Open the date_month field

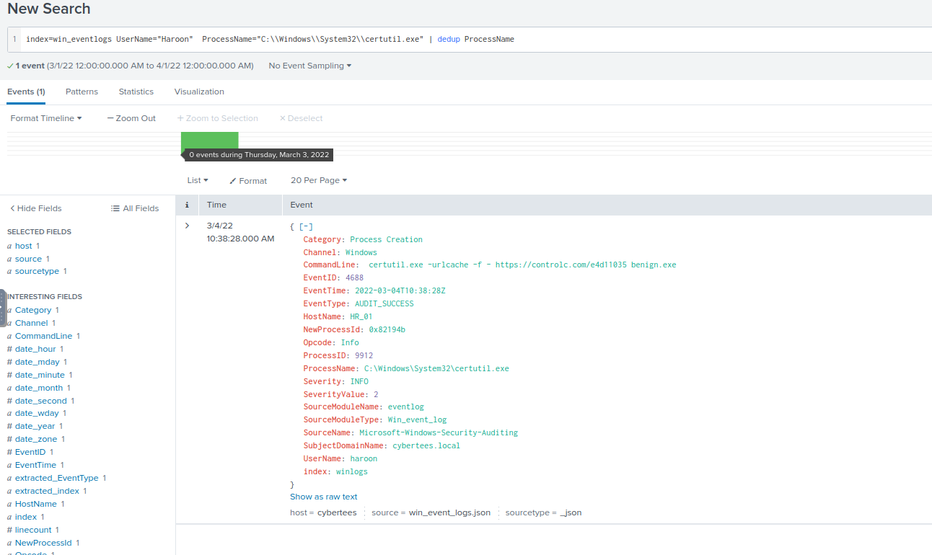click(x=38, y=388)
